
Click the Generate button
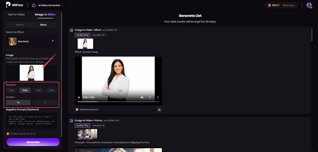(x=33, y=142)
